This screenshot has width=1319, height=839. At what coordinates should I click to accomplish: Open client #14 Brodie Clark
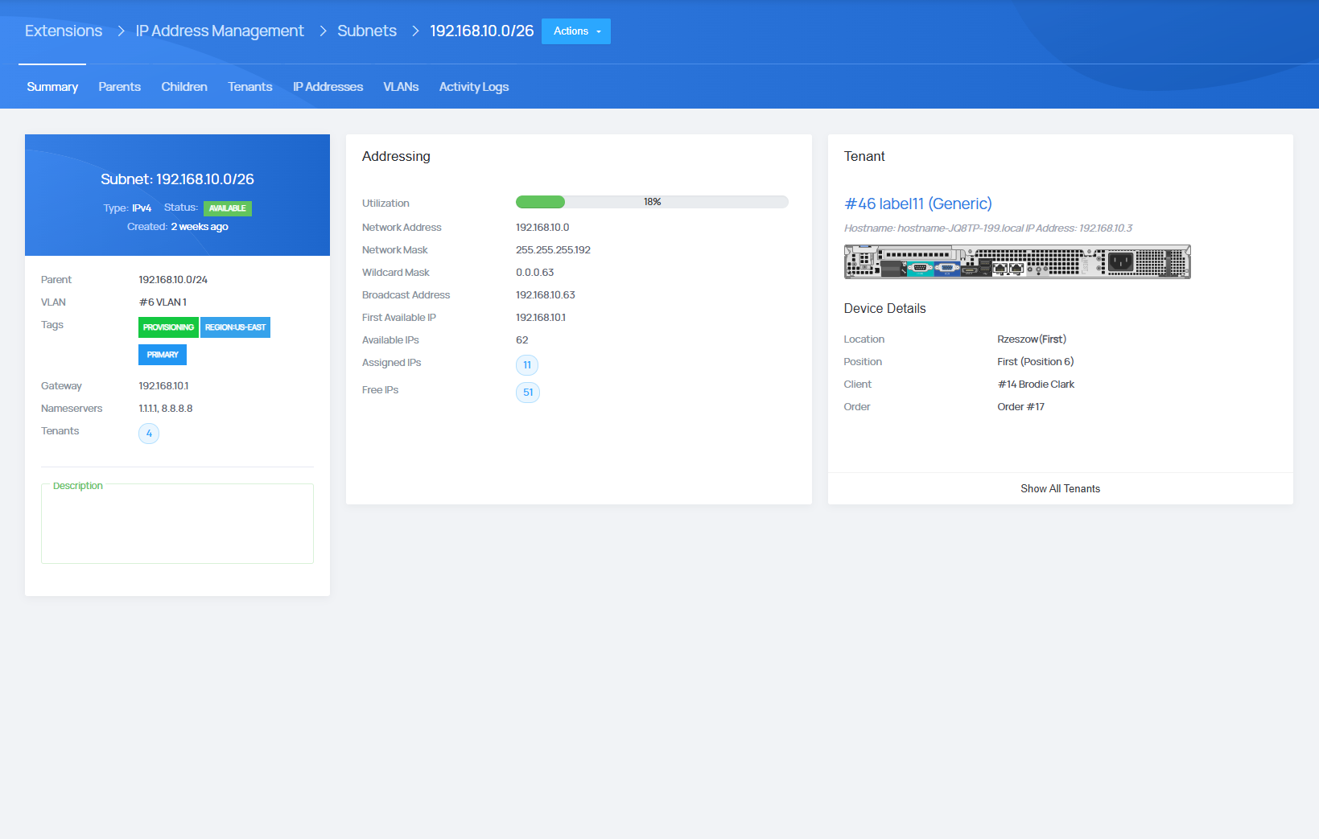1036,385
